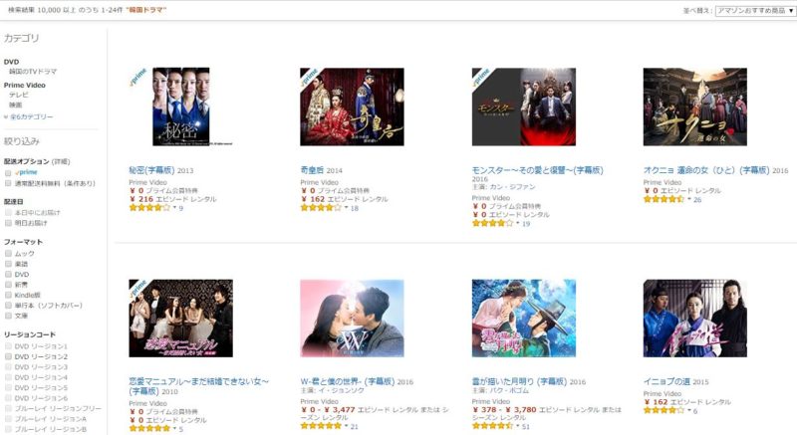Screen dimensions: 797x435
Task: Select the テレビ category under Prime Video
Action: pyautogui.click(x=19, y=95)
